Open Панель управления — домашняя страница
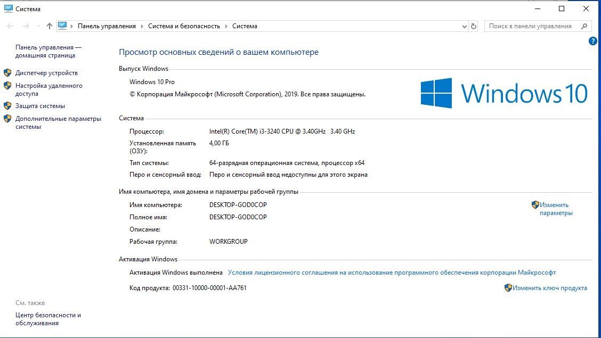 [48, 51]
